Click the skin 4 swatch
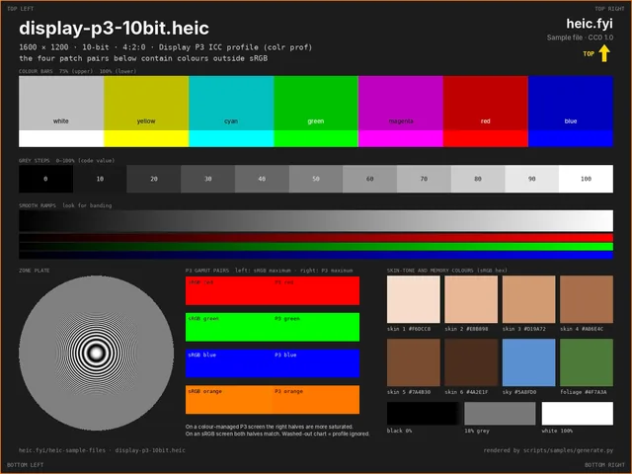Image resolution: width=632 pixels, height=474 pixels. click(x=587, y=299)
